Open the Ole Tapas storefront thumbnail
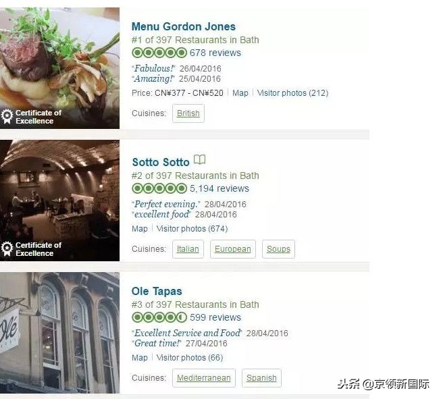 coord(59,333)
